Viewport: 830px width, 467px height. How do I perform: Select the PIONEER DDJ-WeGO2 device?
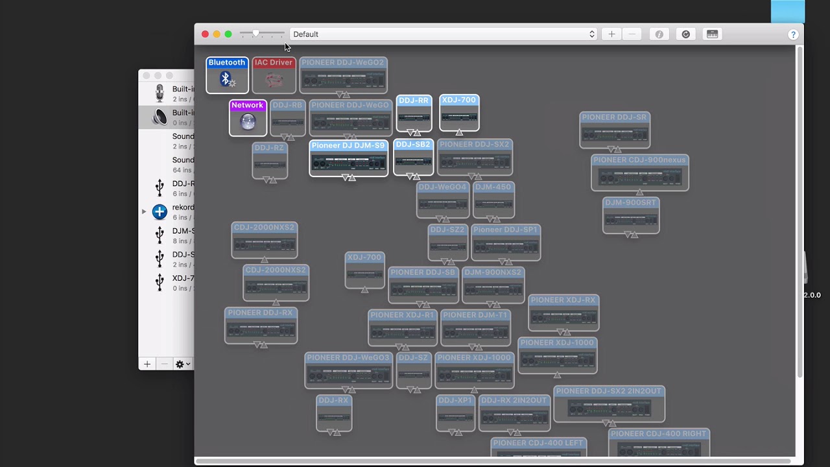[x=343, y=75]
